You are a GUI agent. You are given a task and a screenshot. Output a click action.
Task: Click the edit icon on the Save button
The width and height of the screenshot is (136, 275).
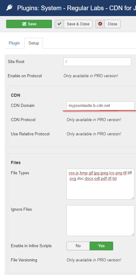click(x=24, y=24)
